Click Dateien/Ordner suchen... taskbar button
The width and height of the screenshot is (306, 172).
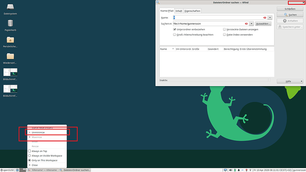point(75,170)
